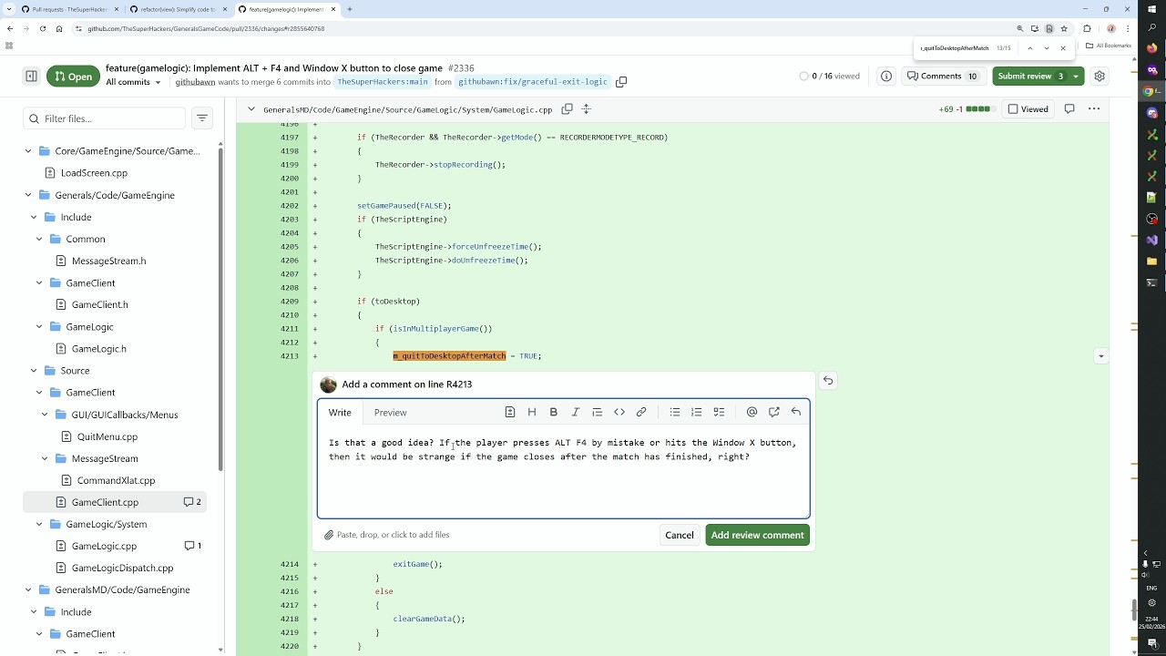Copy the head branch name
The height and width of the screenshot is (656, 1166).
[x=621, y=82]
